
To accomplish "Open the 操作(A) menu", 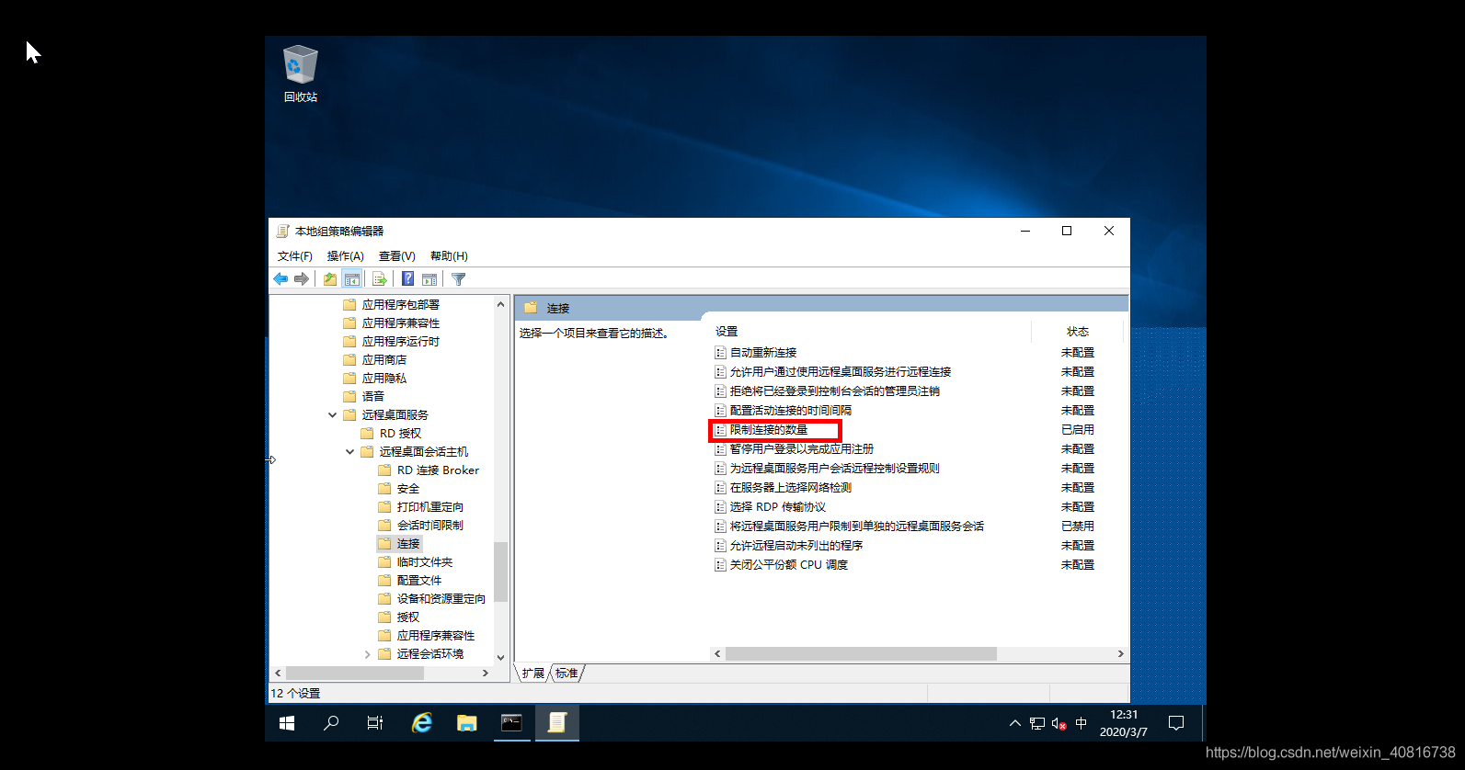I will (345, 256).
